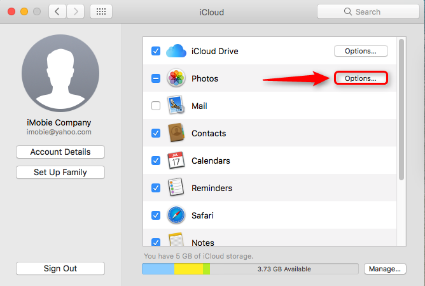Image resolution: width=425 pixels, height=286 pixels.
Task: Click the Sign Out button
Action: (60, 268)
